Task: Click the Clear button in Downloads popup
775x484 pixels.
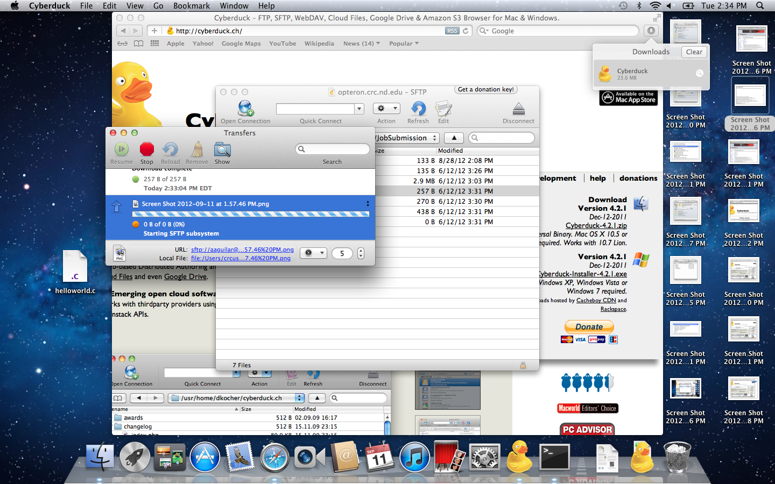Action: [x=694, y=52]
